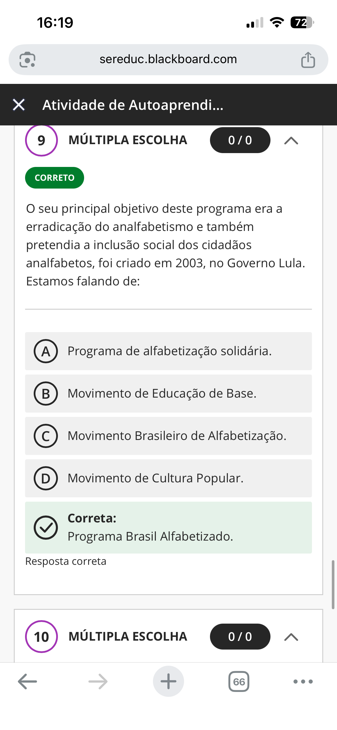The height and width of the screenshot is (730, 337).
Task: Tap the sereduc.blackboard.com address field
Action: click(x=168, y=59)
